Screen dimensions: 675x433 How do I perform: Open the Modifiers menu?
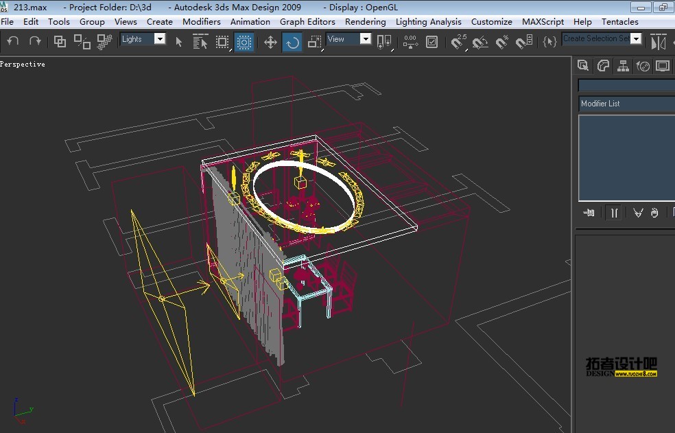[x=202, y=21]
